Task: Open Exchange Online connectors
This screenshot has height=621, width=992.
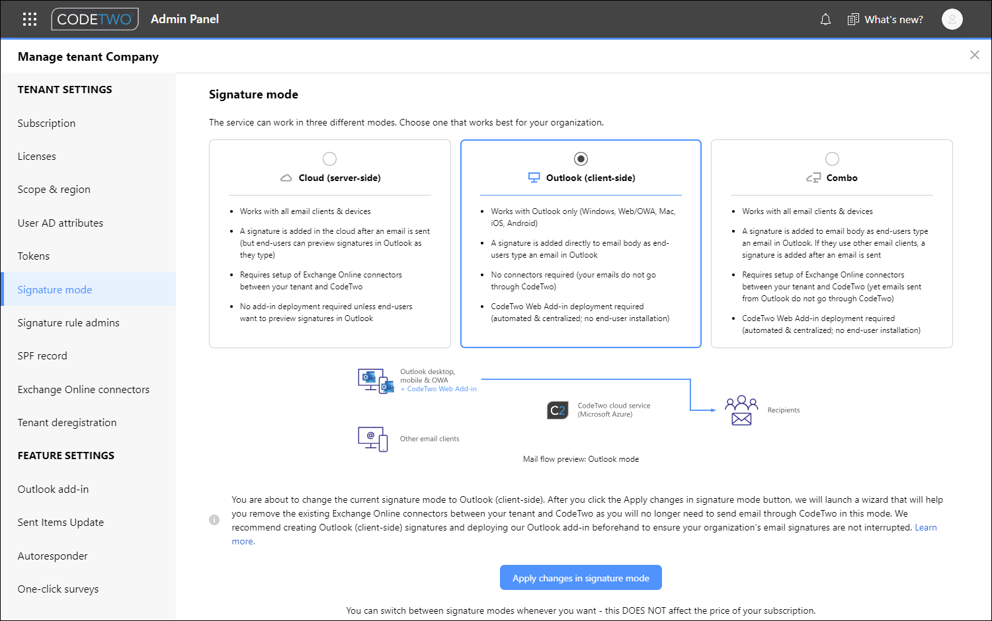Action: point(89,389)
